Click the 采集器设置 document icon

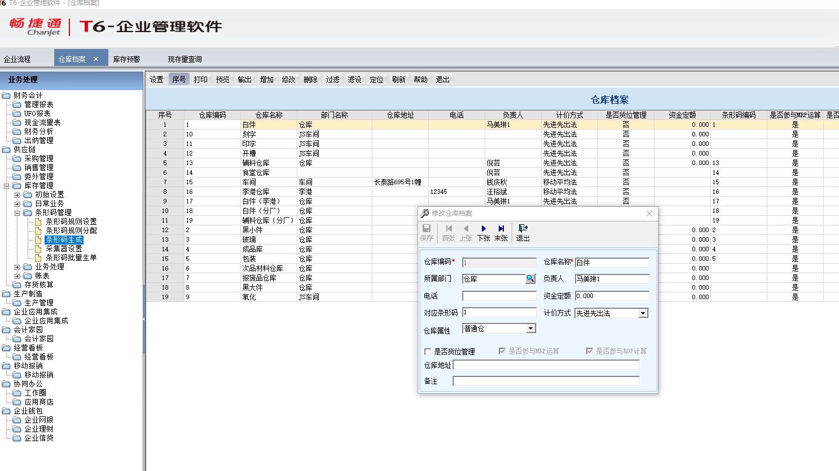coord(38,248)
